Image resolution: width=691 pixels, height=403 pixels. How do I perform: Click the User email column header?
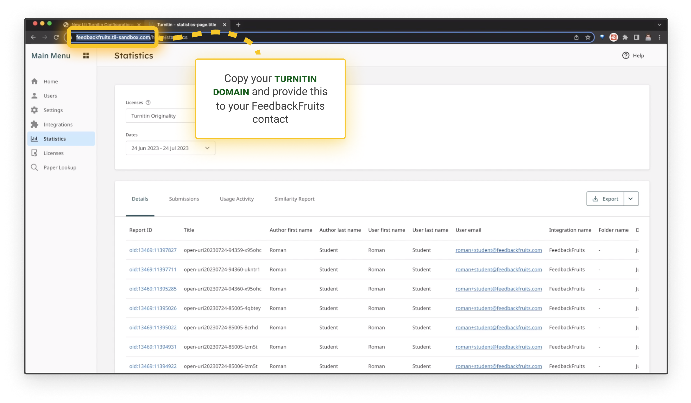click(468, 230)
